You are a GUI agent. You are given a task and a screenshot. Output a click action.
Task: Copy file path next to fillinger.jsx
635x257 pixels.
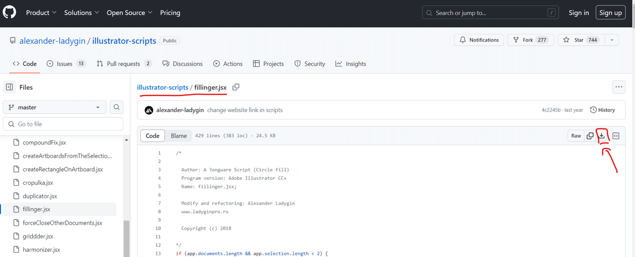[236, 87]
